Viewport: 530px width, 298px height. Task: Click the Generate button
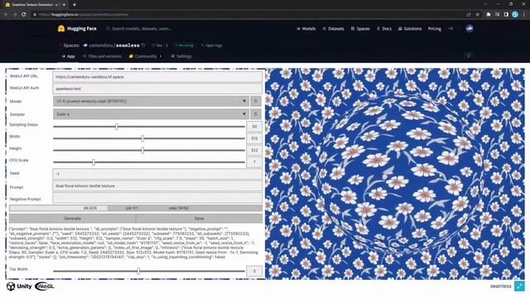[72, 219]
